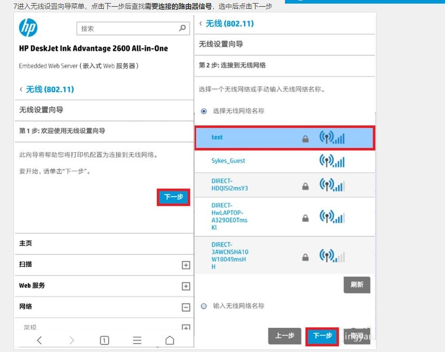Select the Sykes_Guest wireless network
Image resolution: width=445 pixels, height=352 pixels.
(285, 161)
